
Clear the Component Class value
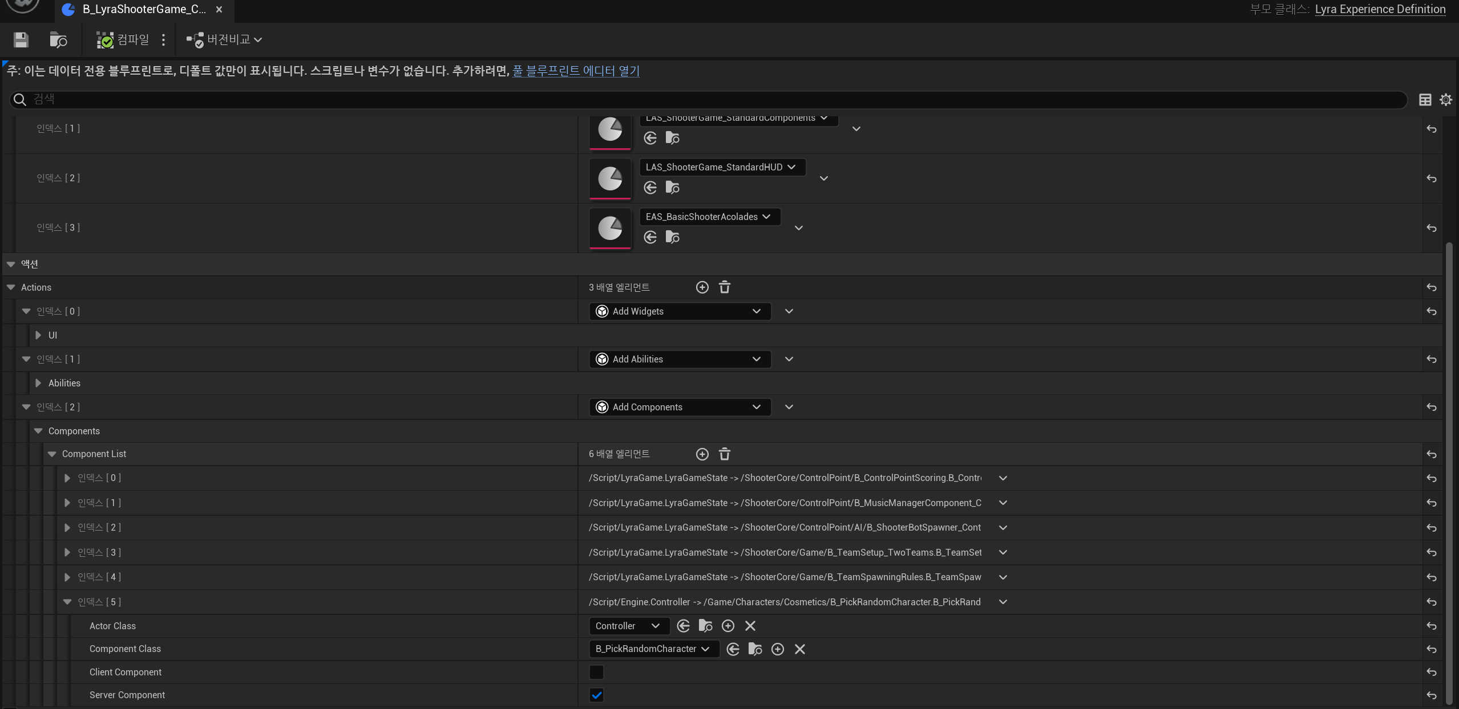[x=799, y=649]
